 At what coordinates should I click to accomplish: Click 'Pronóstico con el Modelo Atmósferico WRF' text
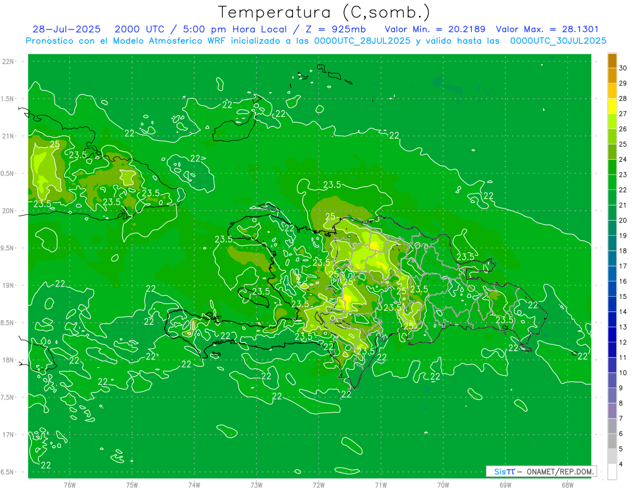[x=127, y=40]
